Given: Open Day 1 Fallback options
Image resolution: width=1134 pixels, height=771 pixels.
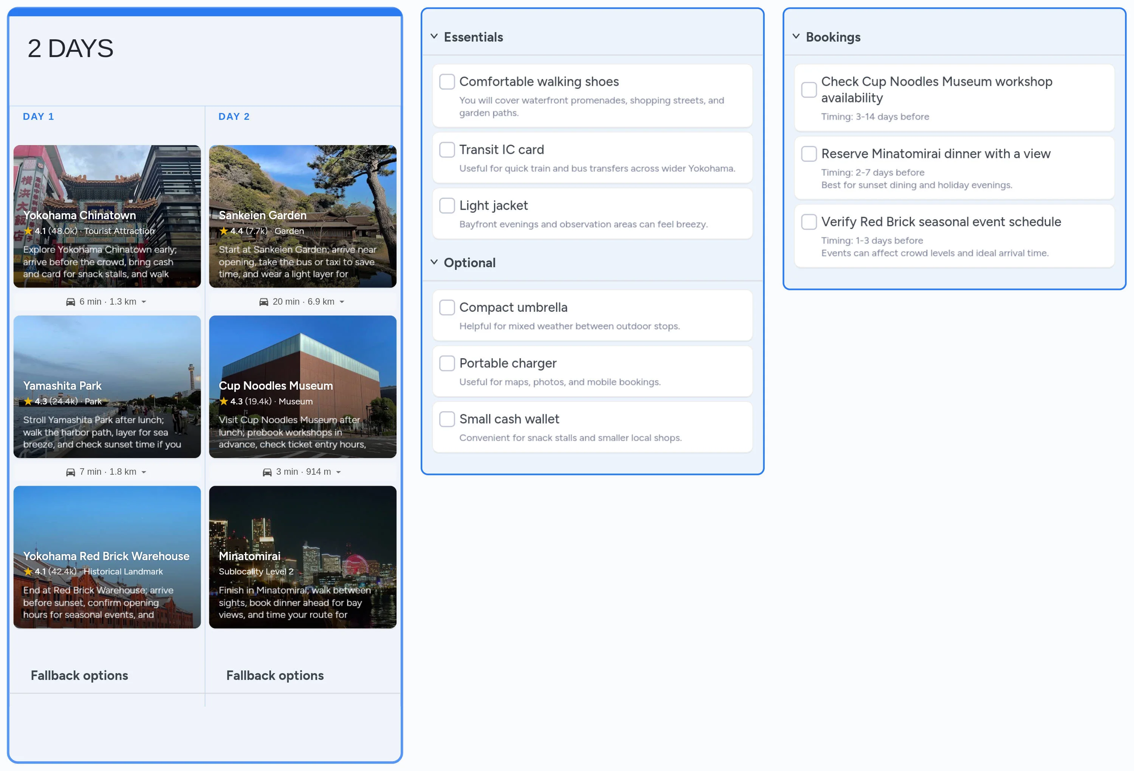Looking at the screenshot, I should pos(79,675).
